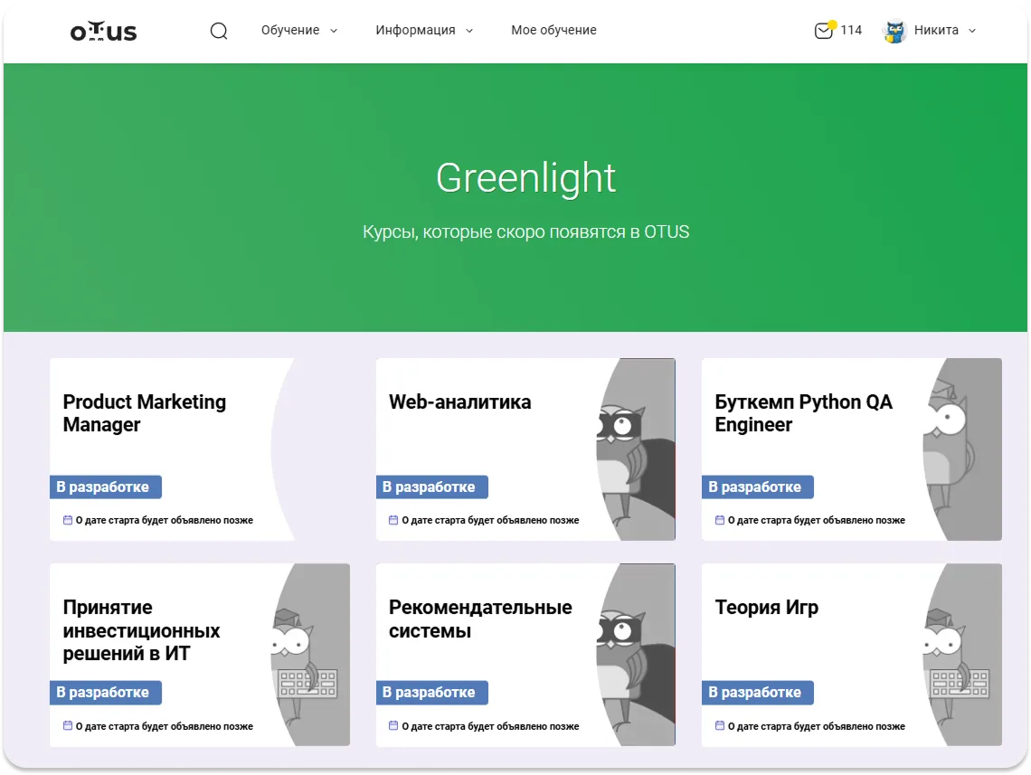Screen dimensions: 1031x775
Task: Click start date text on Буткемп Python QA card
Action: tap(817, 520)
